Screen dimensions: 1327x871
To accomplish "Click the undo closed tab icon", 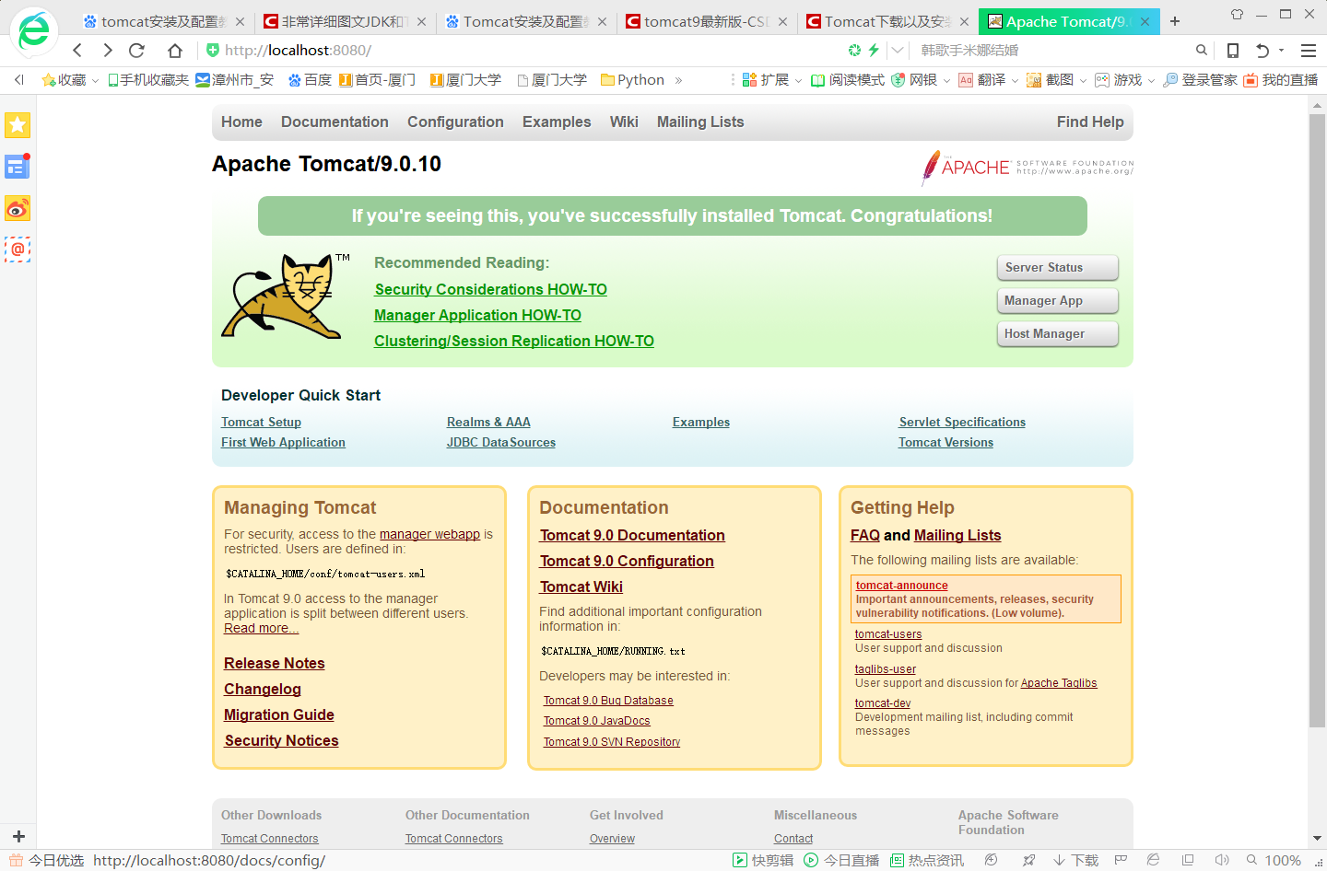I will [x=1262, y=51].
